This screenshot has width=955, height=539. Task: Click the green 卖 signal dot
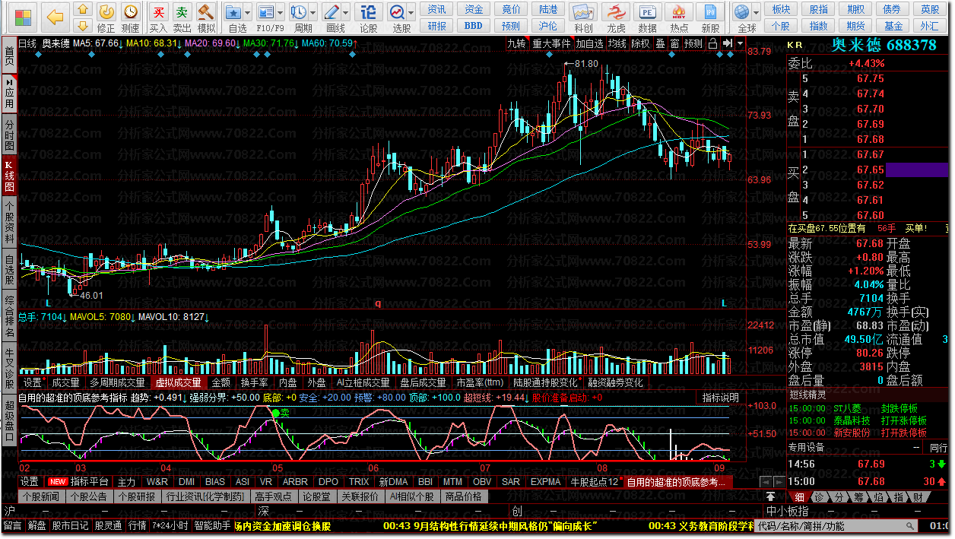[276, 413]
